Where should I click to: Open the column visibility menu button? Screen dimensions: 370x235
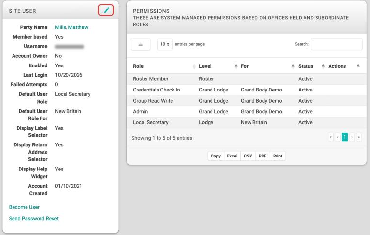tap(140, 44)
